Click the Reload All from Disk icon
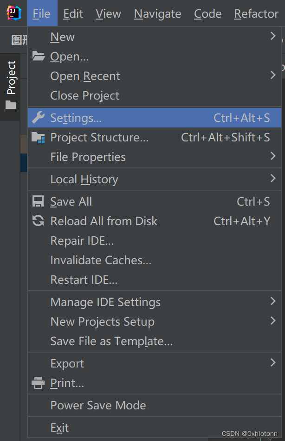Screen dimensions: 285x441 tap(38, 221)
